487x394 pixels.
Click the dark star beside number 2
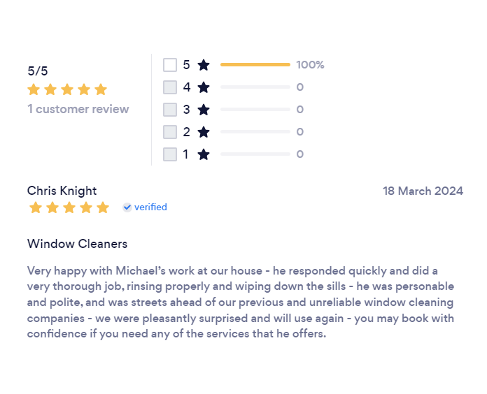tap(204, 132)
